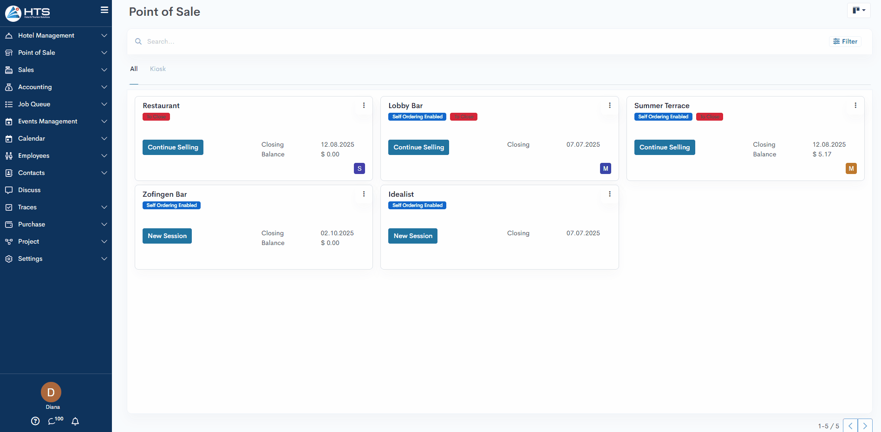The width and height of the screenshot is (881, 432).
Task: Click the Idealist card options icon
Action: [609, 194]
